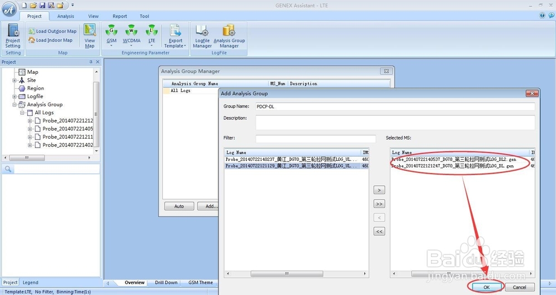Expand Probe_201407221212 tree node
Viewport: 556px width, 295px height.
[x=30, y=121]
